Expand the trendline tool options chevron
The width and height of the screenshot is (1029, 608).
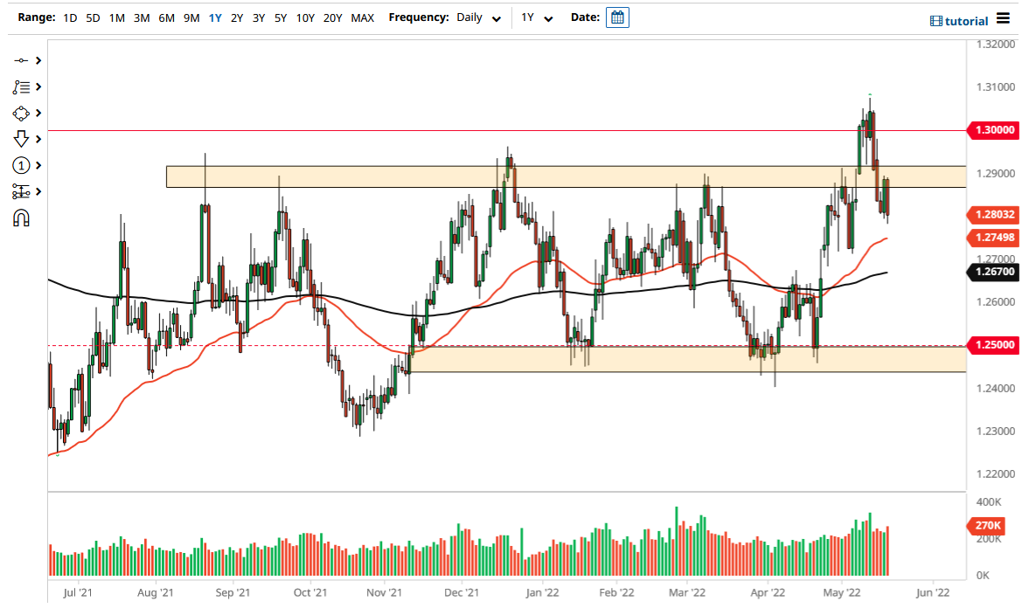pos(36,60)
